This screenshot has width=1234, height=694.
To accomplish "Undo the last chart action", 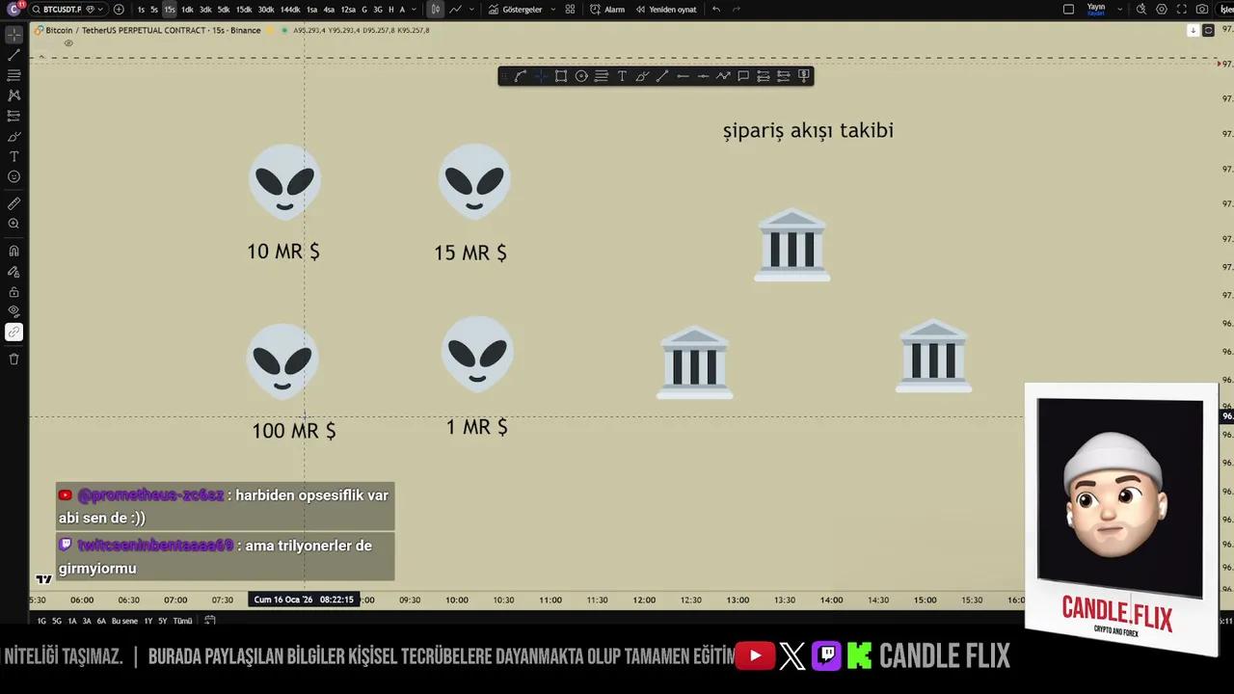I will click(x=716, y=10).
